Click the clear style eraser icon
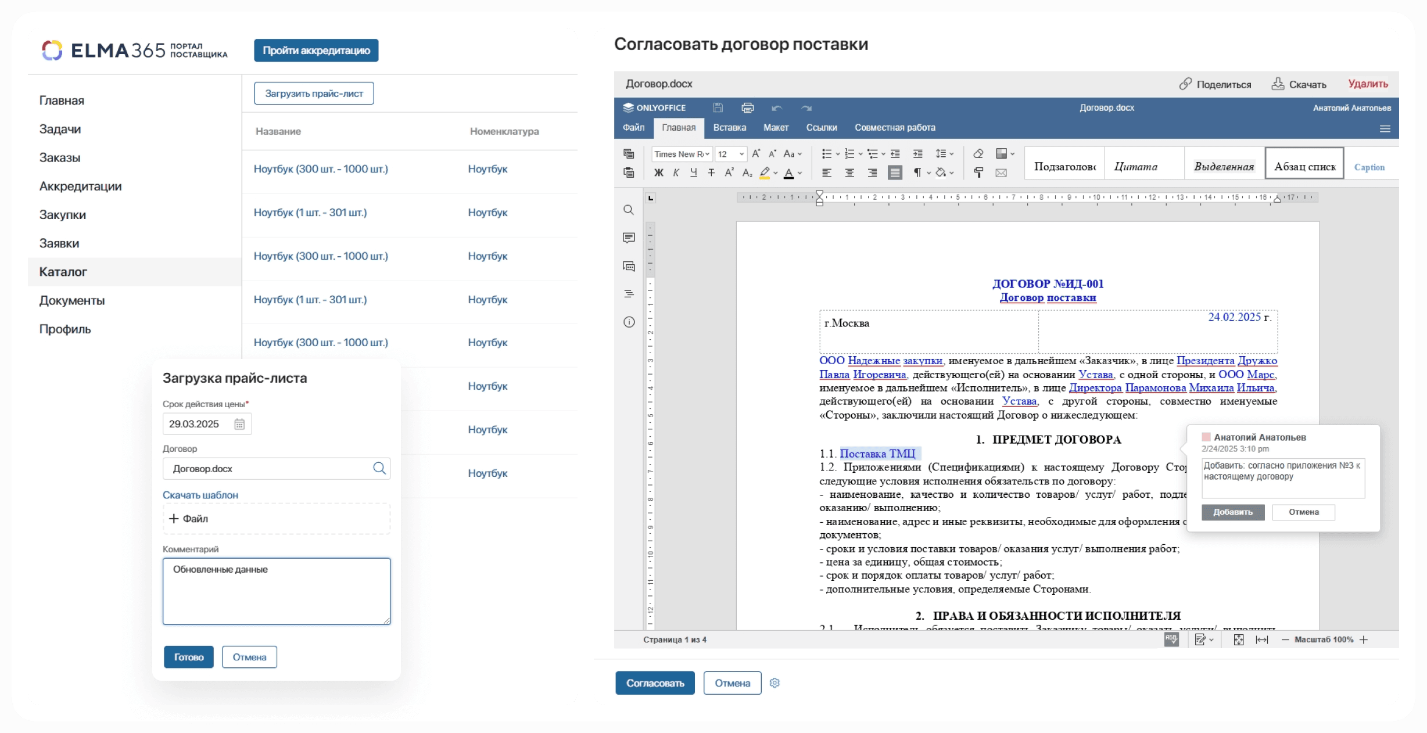 pos(978,153)
